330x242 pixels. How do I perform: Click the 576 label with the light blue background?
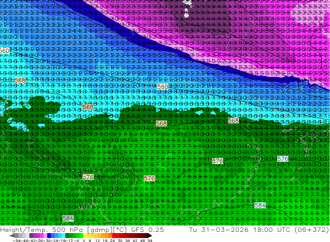pyautogui.click(x=283, y=159)
